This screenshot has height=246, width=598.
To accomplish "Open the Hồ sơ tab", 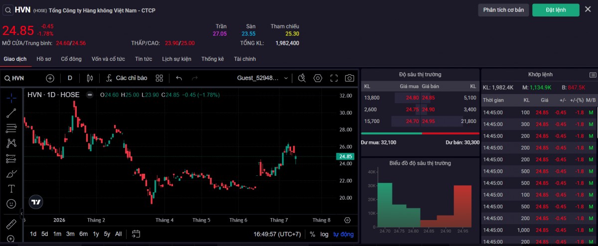I will (44, 59).
